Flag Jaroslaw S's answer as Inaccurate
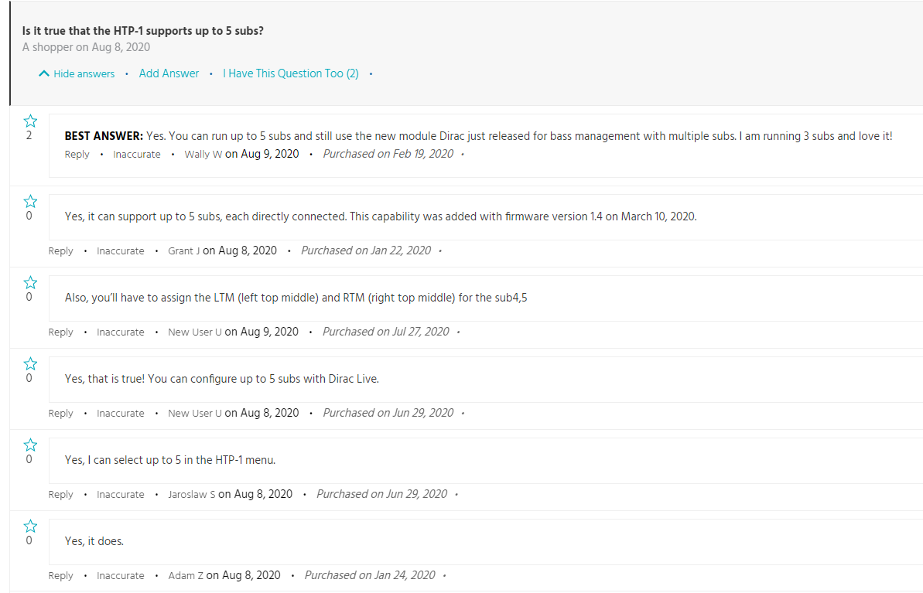923x593 pixels. tap(121, 494)
